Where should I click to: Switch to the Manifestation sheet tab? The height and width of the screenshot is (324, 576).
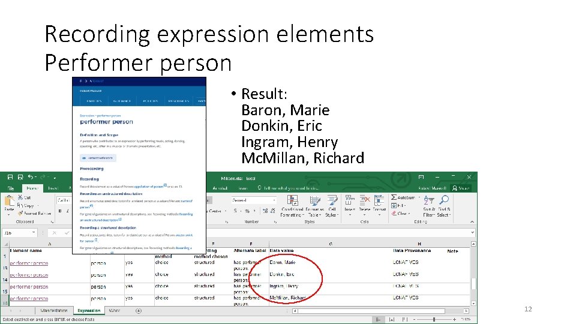click(54, 311)
